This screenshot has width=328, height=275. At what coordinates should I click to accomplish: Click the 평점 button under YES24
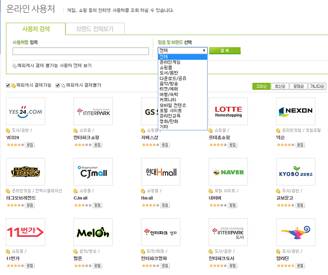tap(30, 145)
